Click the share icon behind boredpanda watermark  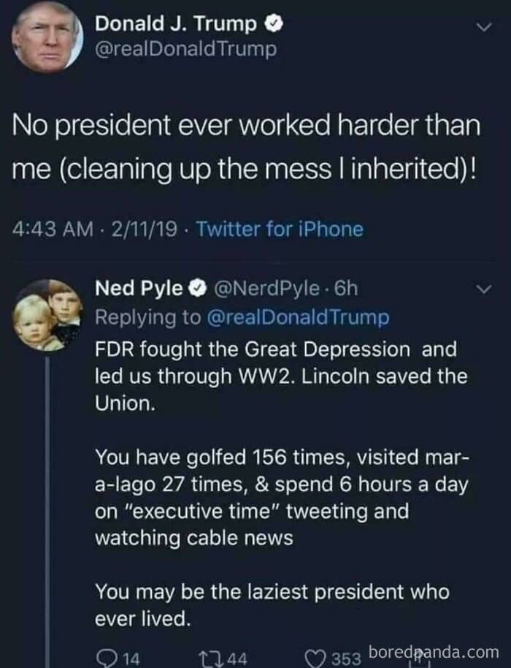[x=421, y=658]
